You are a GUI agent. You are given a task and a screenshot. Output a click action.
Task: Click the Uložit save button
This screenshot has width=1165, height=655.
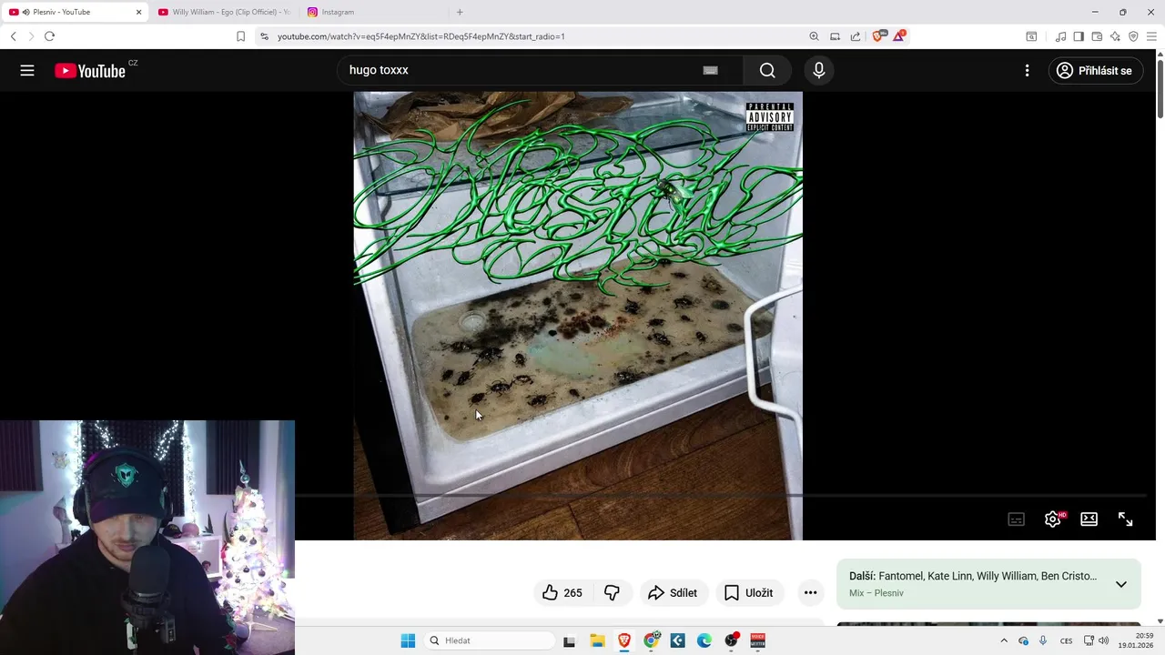[749, 593]
